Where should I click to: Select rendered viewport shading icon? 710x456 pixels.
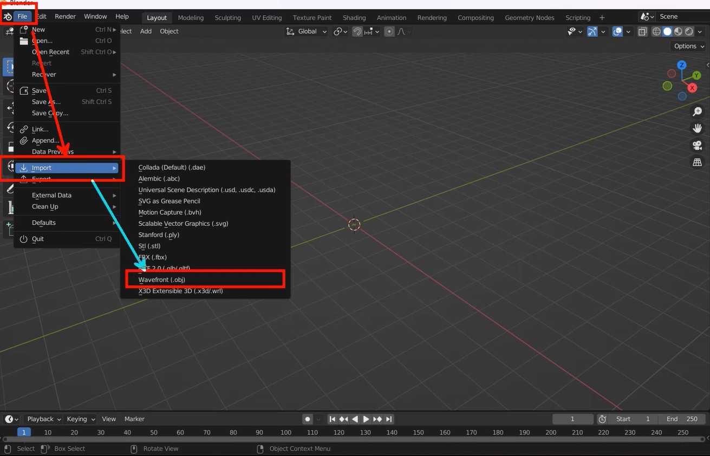click(688, 31)
